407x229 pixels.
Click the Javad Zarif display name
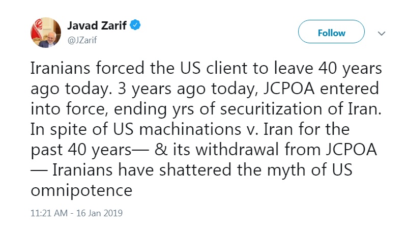tap(97, 25)
